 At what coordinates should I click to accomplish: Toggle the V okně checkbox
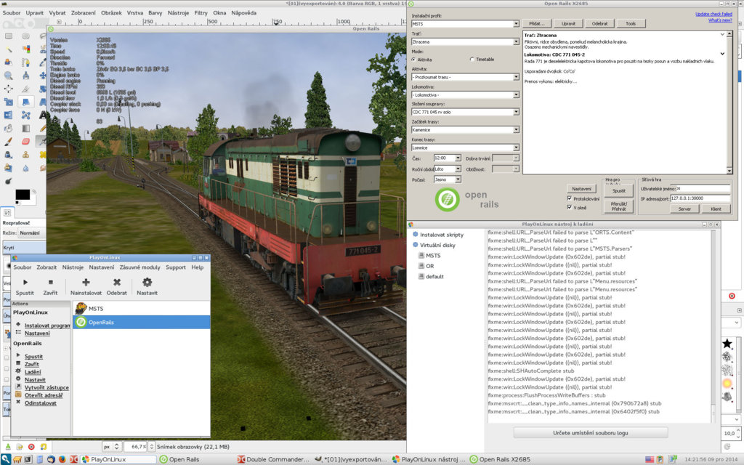point(570,207)
